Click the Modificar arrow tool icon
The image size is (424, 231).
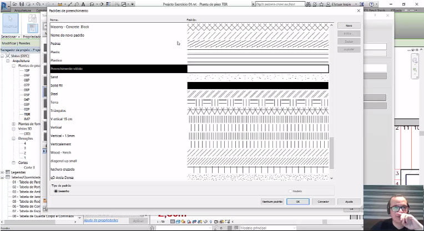[11, 23]
